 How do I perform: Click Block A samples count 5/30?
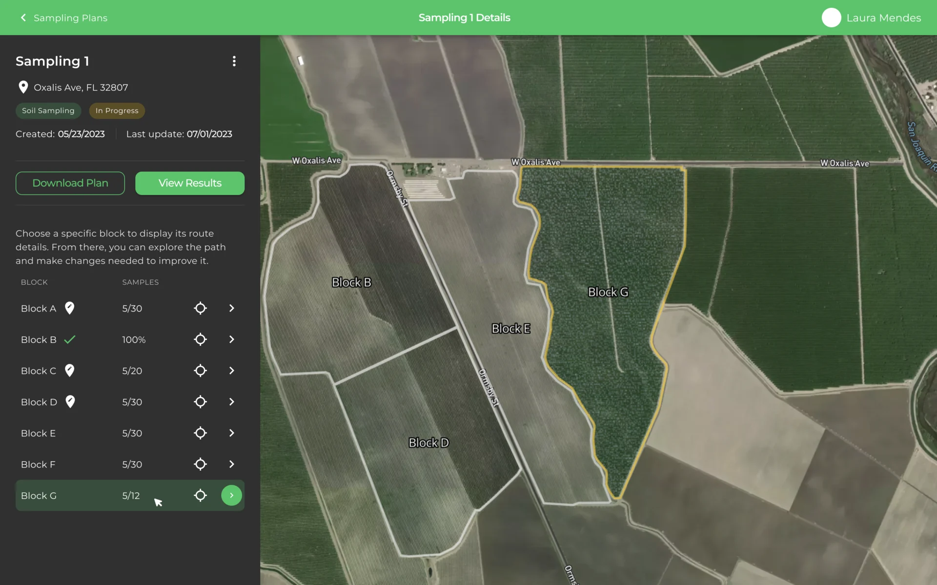pos(132,309)
